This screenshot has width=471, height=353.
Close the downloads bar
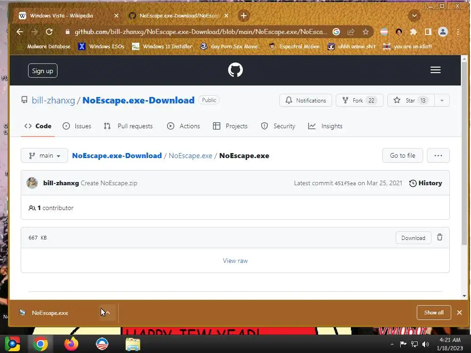click(460, 313)
